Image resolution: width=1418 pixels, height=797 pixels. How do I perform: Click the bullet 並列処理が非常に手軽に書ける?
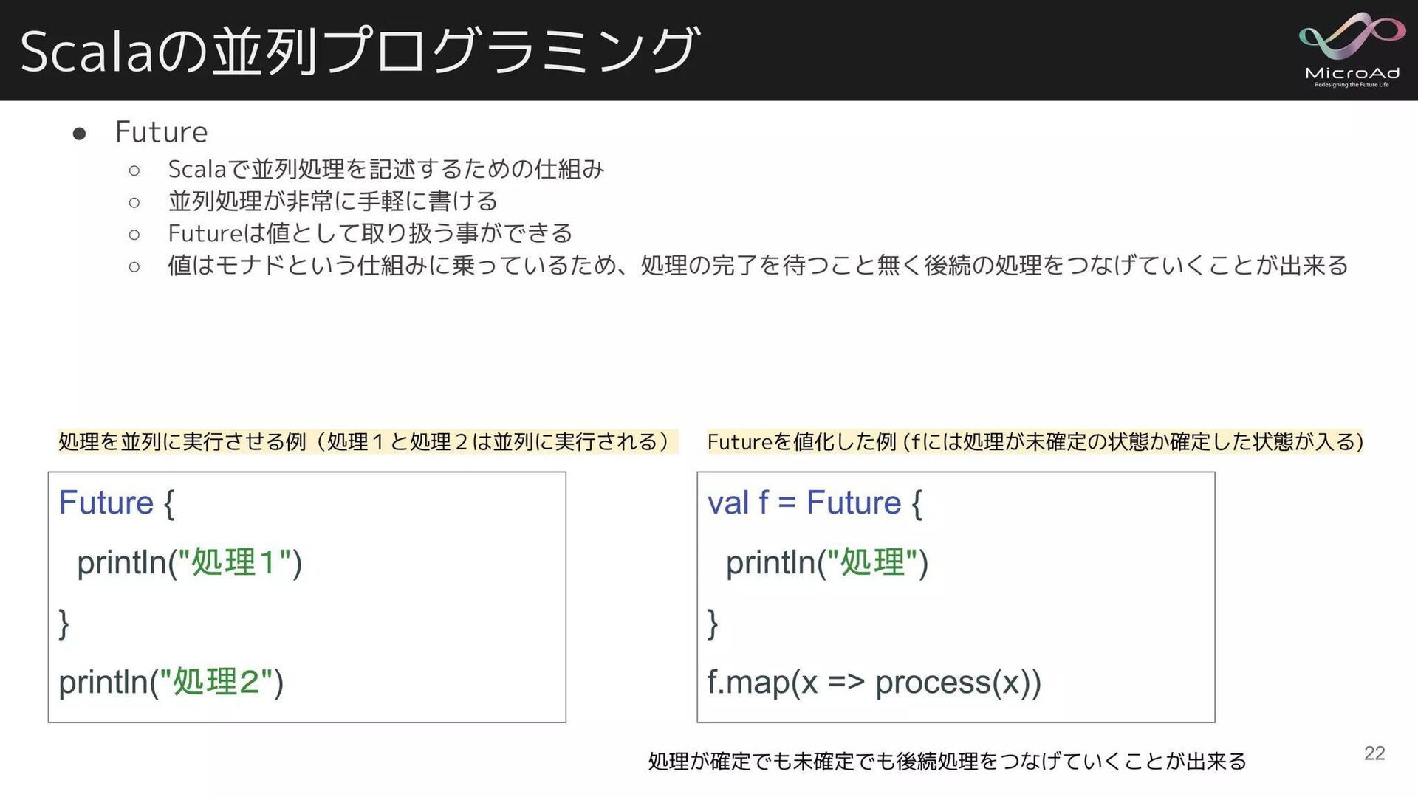(333, 201)
